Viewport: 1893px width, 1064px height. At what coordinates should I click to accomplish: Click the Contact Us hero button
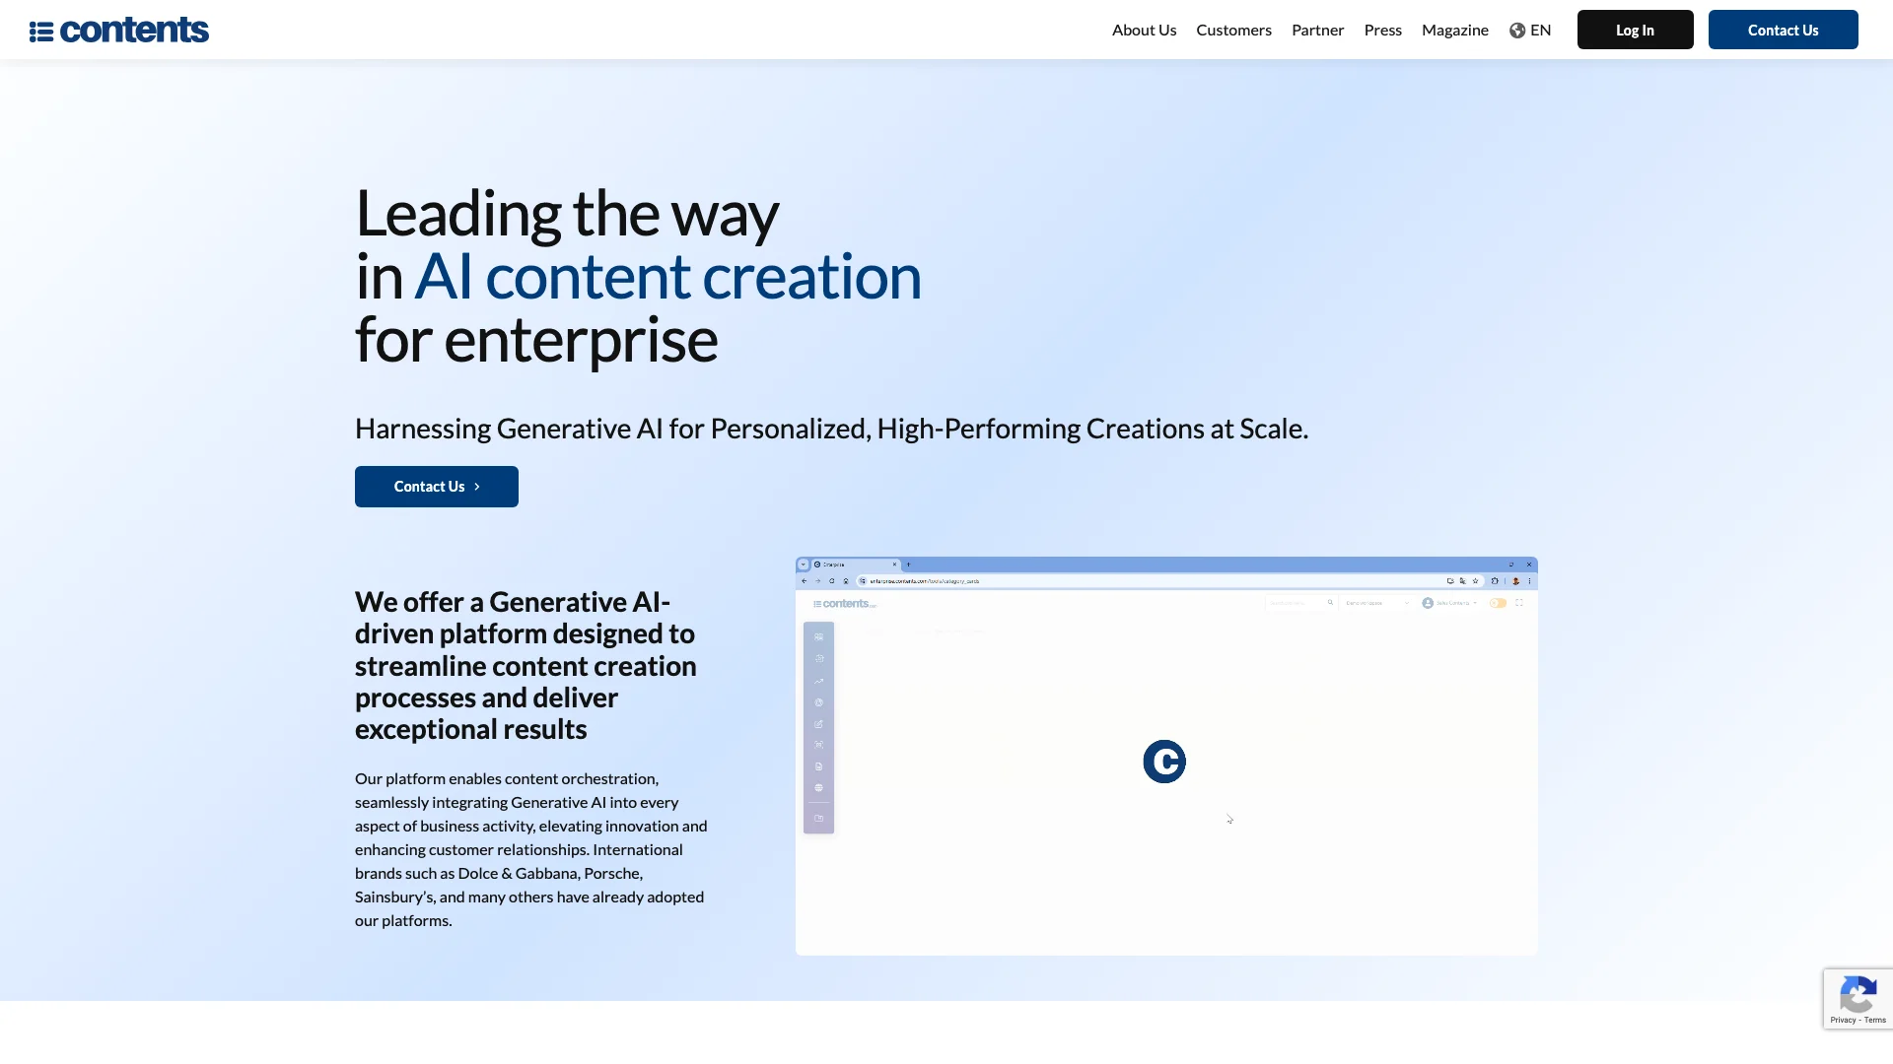[x=436, y=486]
